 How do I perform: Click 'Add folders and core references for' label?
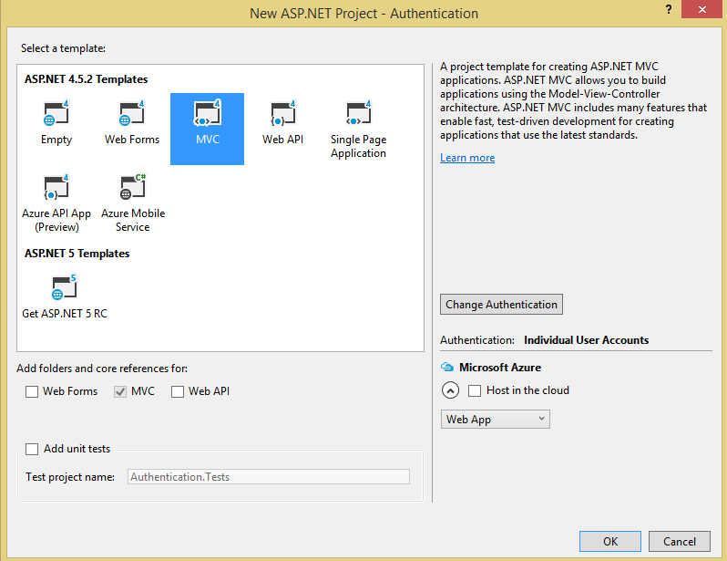102,369
